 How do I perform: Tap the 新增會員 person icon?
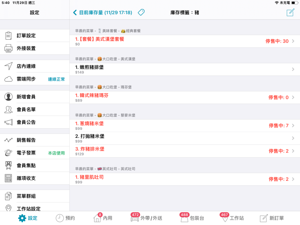(x=8, y=97)
